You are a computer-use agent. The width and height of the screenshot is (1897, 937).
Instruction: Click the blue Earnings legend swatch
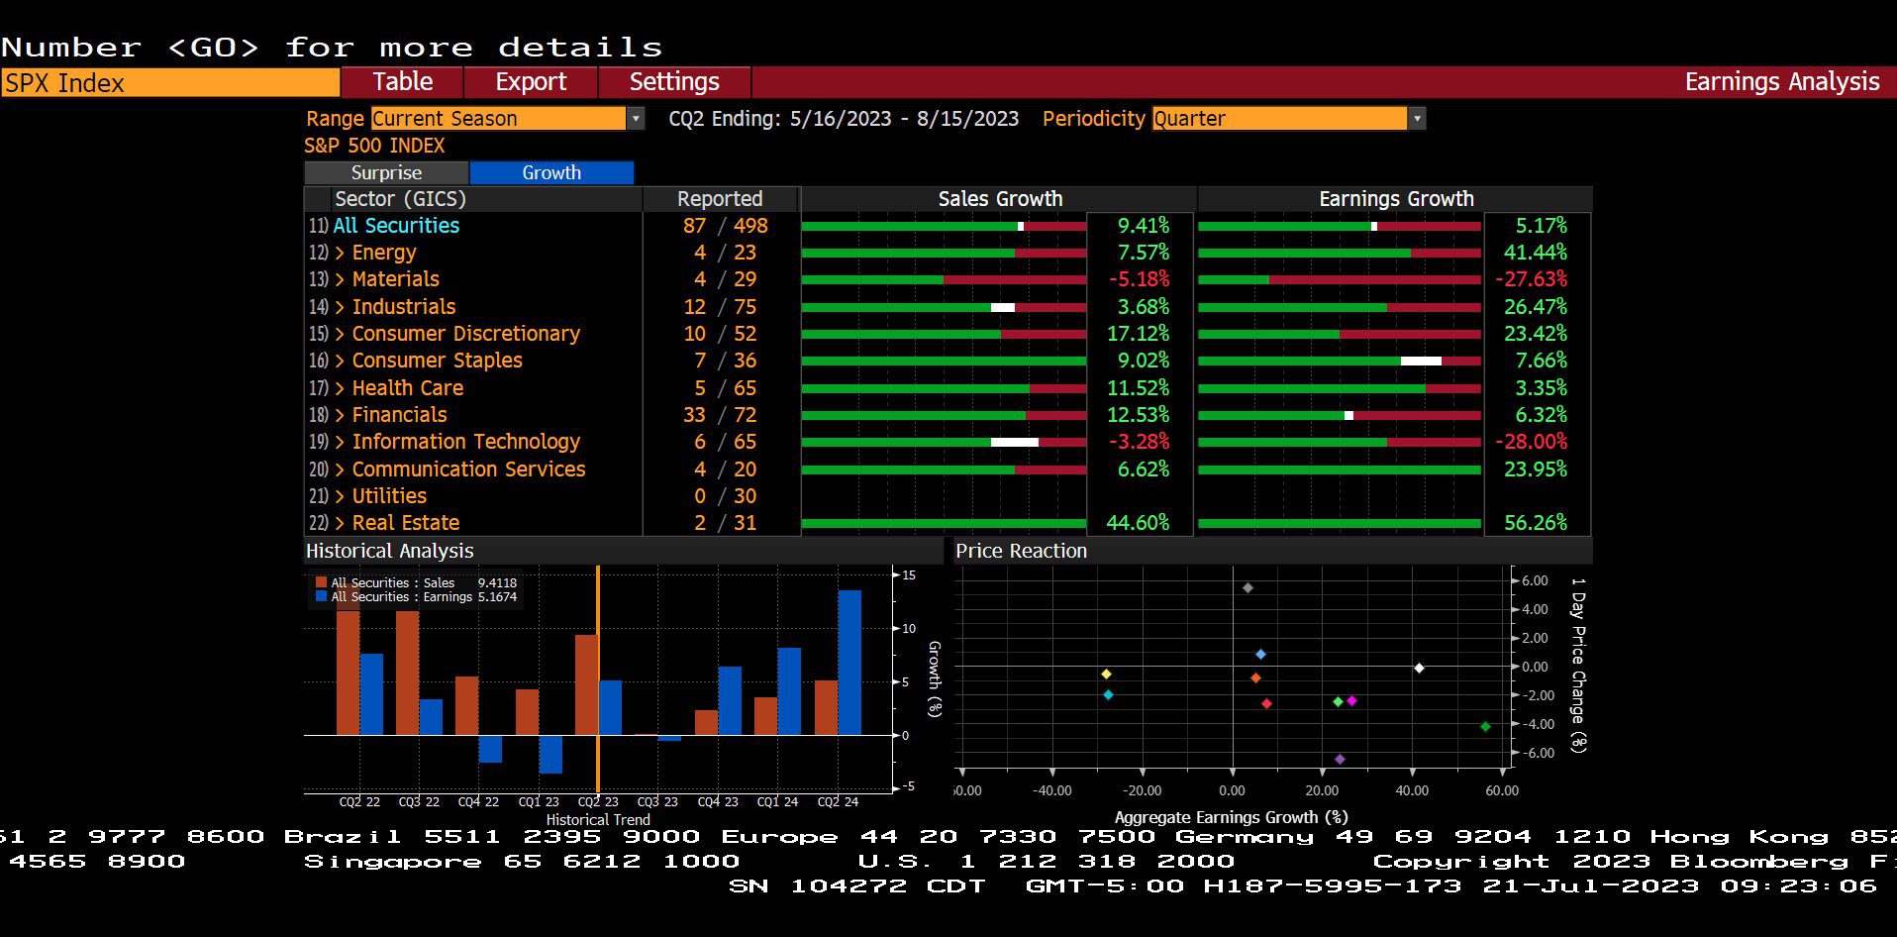click(321, 596)
